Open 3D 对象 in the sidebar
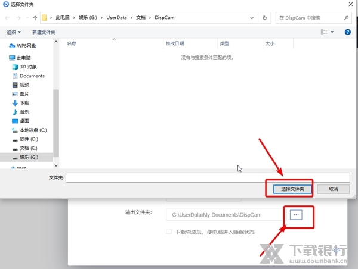 point(24,67)
